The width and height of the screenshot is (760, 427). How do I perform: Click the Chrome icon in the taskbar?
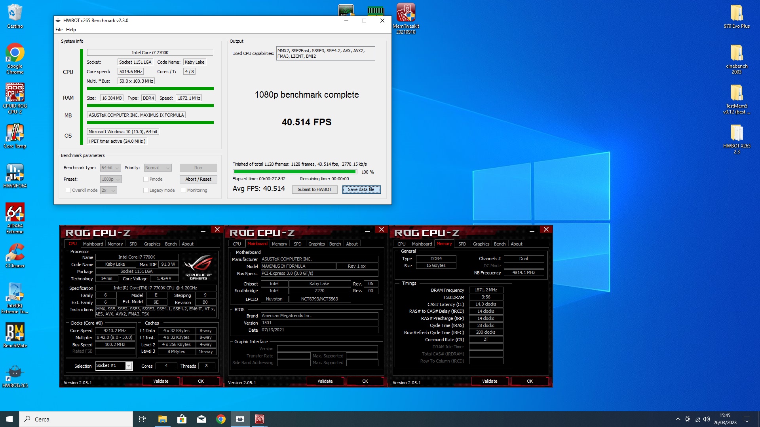tap(221, 419)
